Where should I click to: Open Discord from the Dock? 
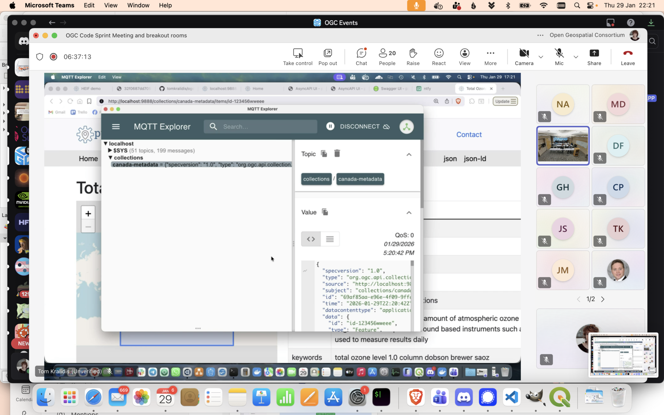pyautogui.click(x=464, y=397)
